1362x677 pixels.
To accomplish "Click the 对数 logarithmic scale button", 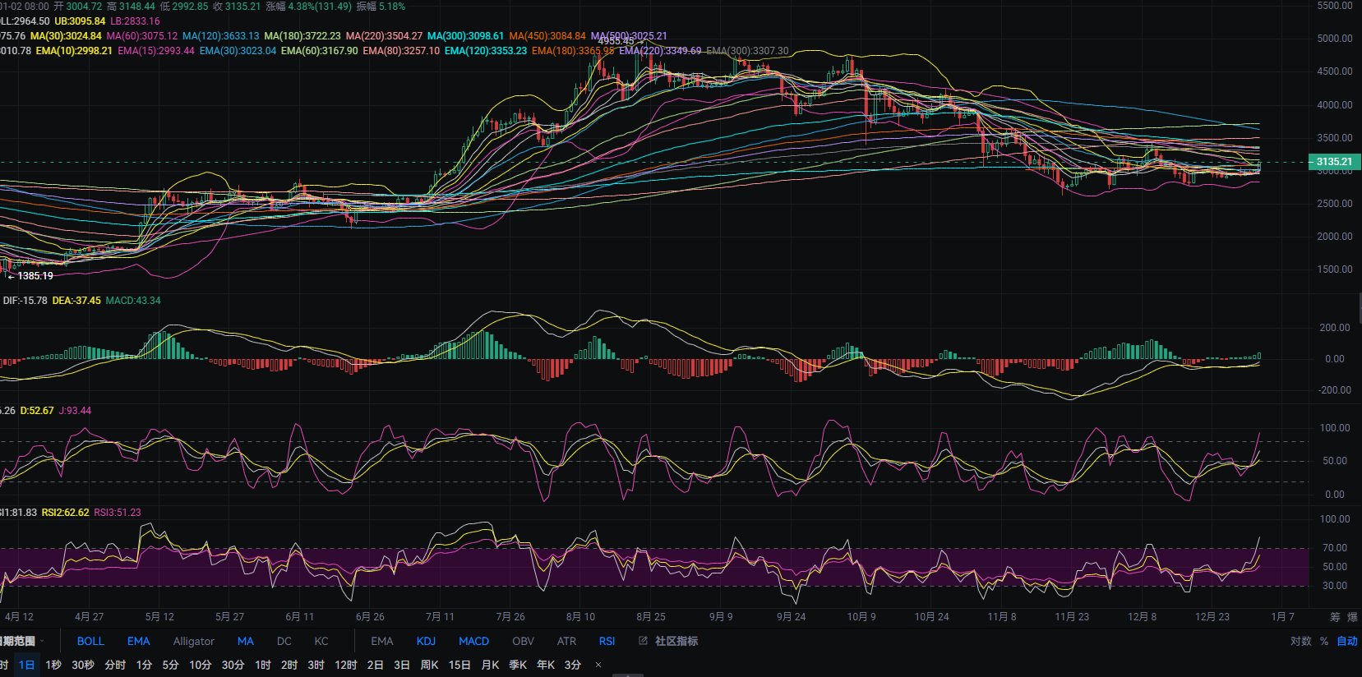I will point(1300,641).
